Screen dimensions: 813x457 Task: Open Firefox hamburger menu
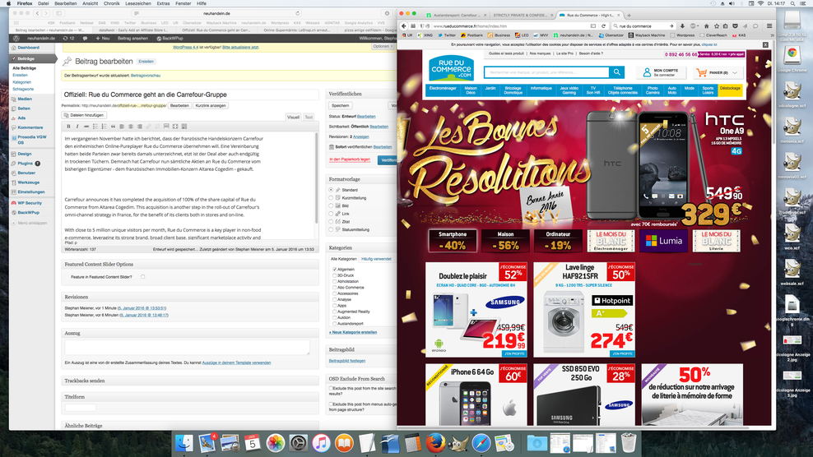tap(769, 26)
